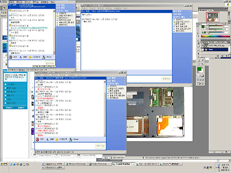Open Font settings in top-left chat window
Image resolution: width=231 pixels, height=173 pixels.
click(x=20, y=57)
